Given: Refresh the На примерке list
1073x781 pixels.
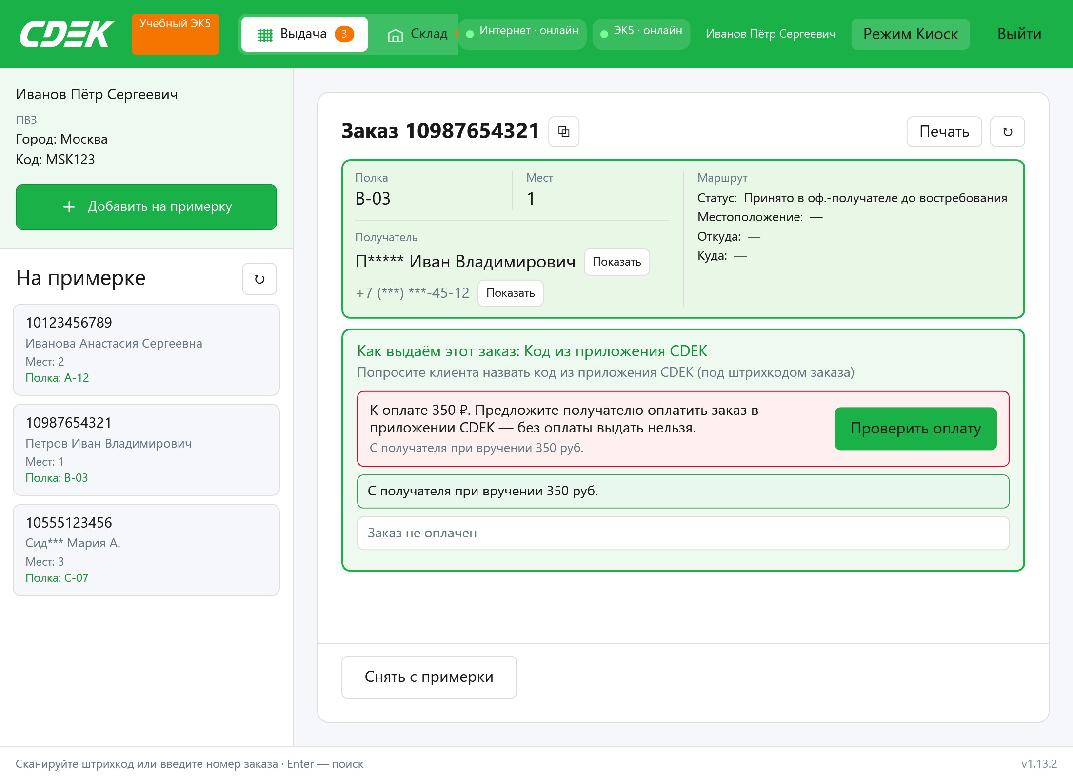Looking at the screenshot, I should pos(259,279).
